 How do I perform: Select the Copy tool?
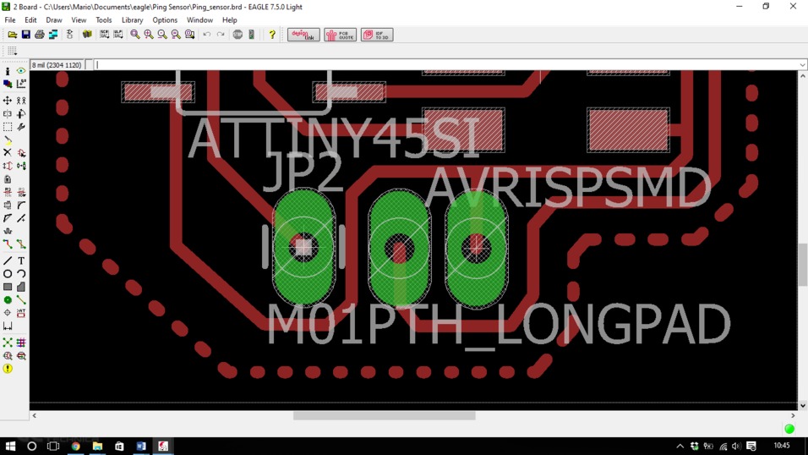(21, 101)
